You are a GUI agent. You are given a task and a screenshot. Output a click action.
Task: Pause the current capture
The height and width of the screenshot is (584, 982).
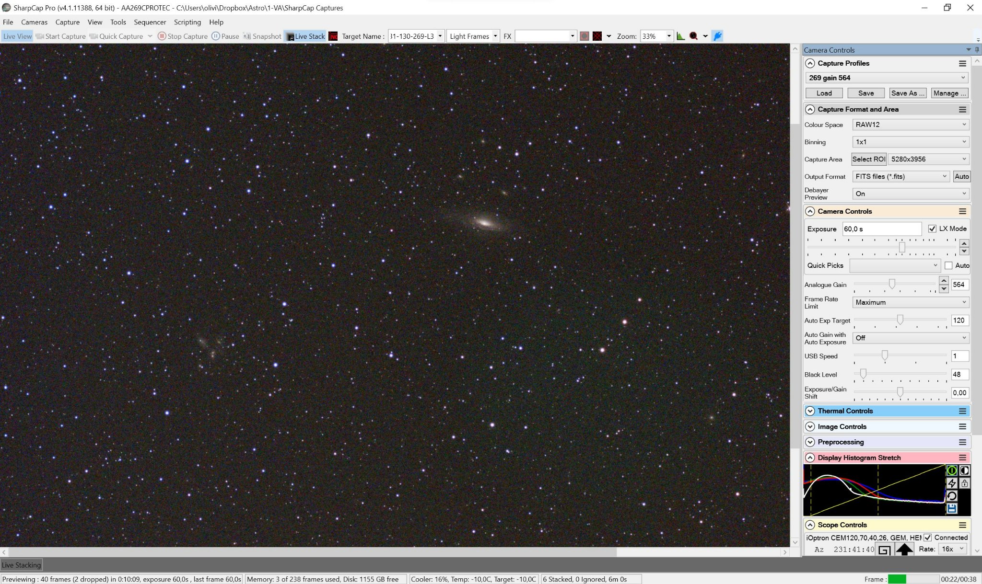[225, 36]
